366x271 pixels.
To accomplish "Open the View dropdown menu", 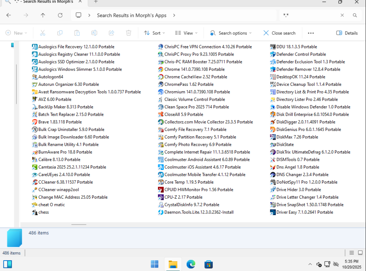I will click(x=186, y=33).
